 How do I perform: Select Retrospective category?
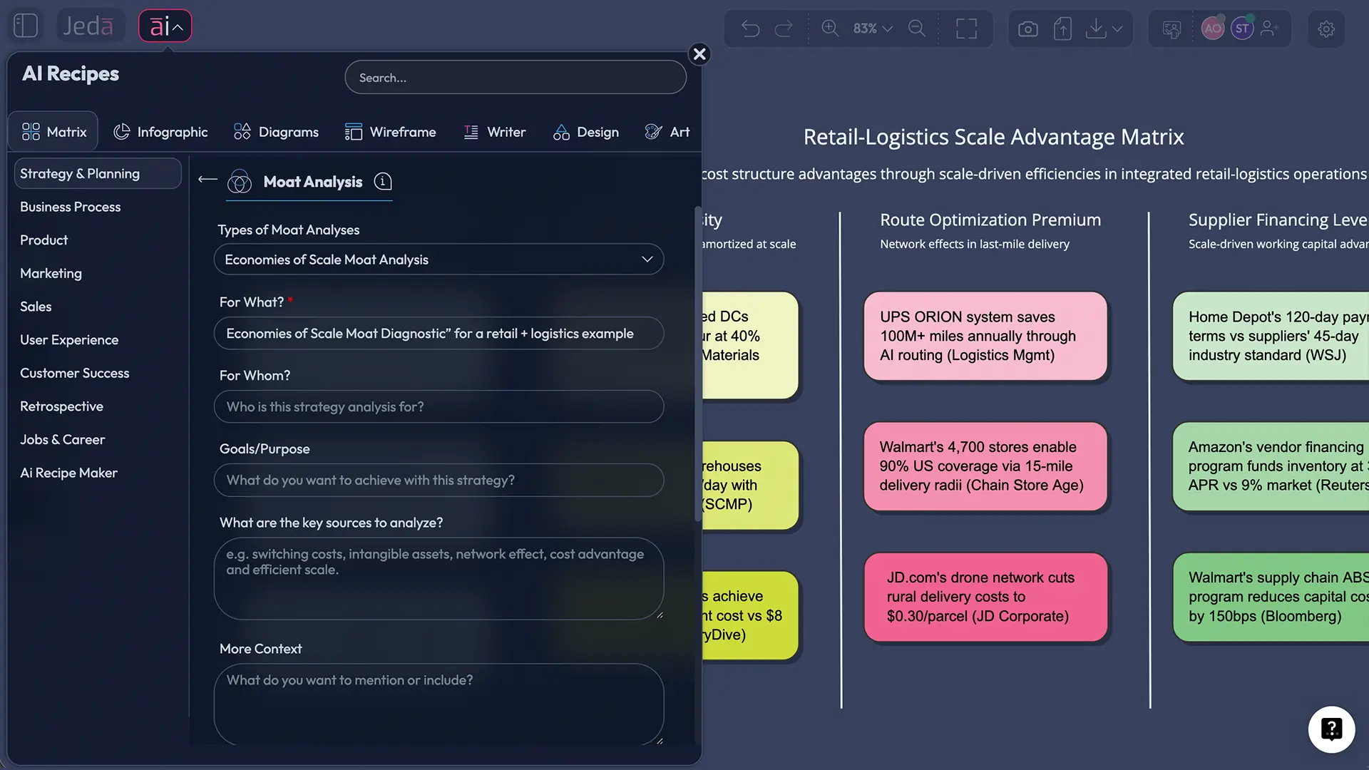click(62, 406)
